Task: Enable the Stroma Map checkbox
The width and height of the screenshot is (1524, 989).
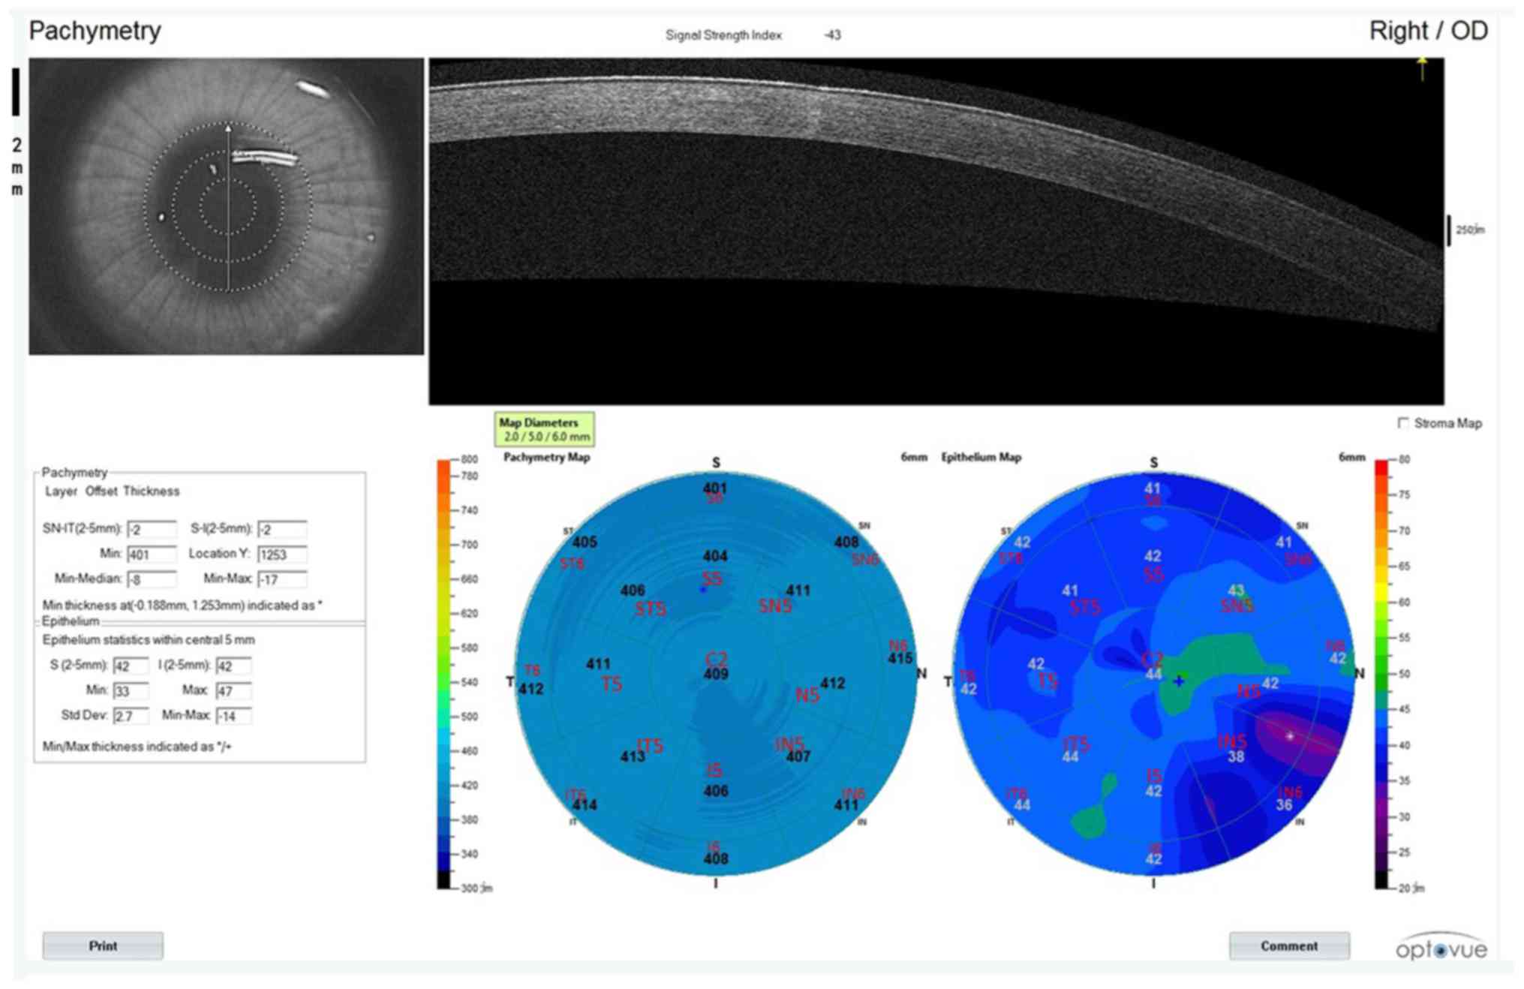Action: [x=1402, y=423]
